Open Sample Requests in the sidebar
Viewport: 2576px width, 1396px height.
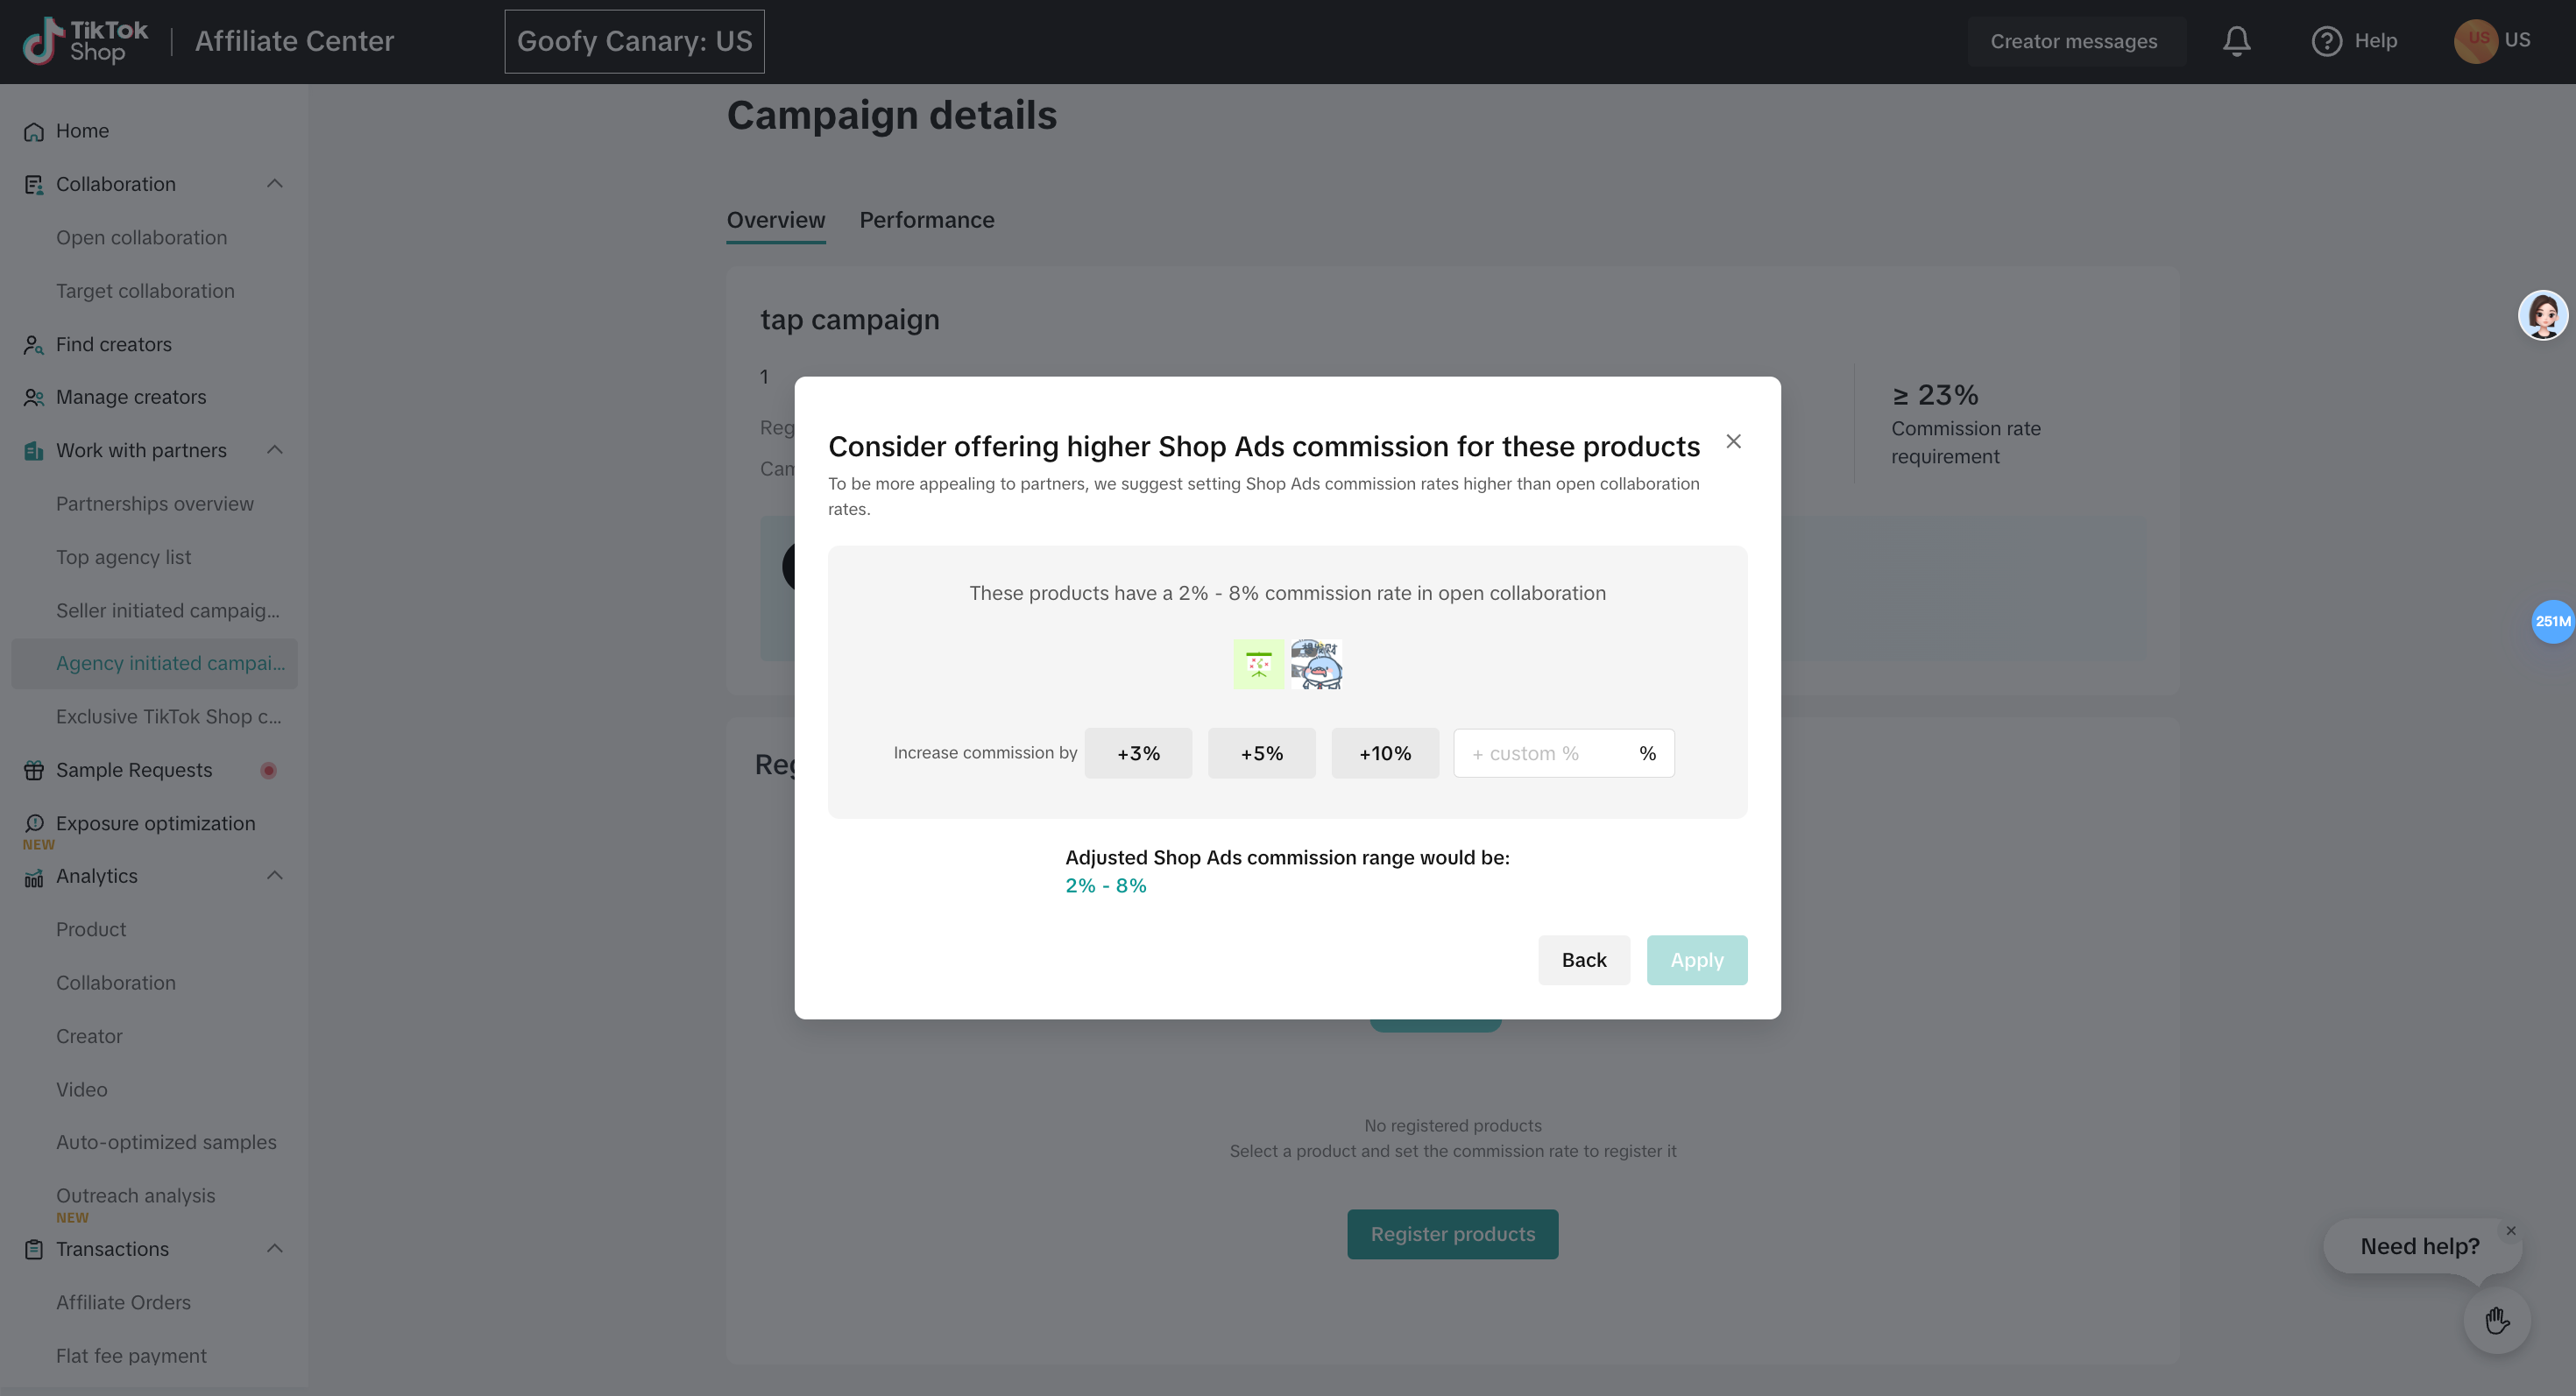[x=134, y=771]
